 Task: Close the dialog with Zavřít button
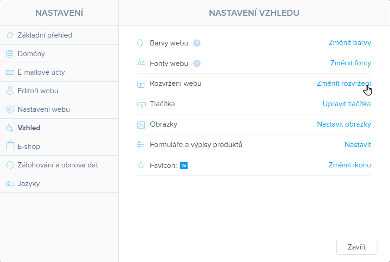point(357,247)
